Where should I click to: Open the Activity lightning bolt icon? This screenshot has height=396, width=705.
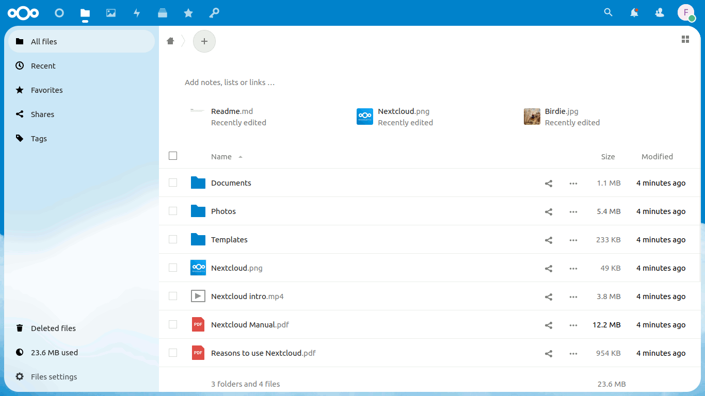[x=137, y=13]
